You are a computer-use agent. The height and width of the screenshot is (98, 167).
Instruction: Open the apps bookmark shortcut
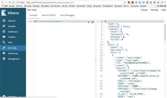click(x=5, y=6)
